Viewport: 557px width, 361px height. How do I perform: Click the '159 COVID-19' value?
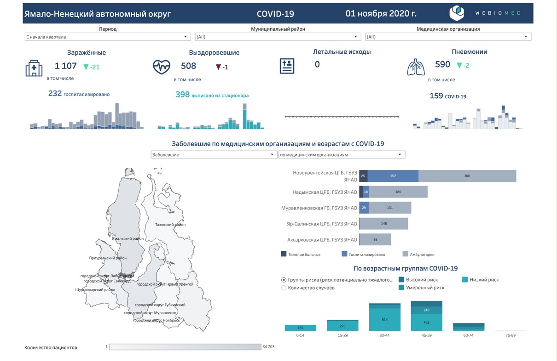tap(448, 96)
